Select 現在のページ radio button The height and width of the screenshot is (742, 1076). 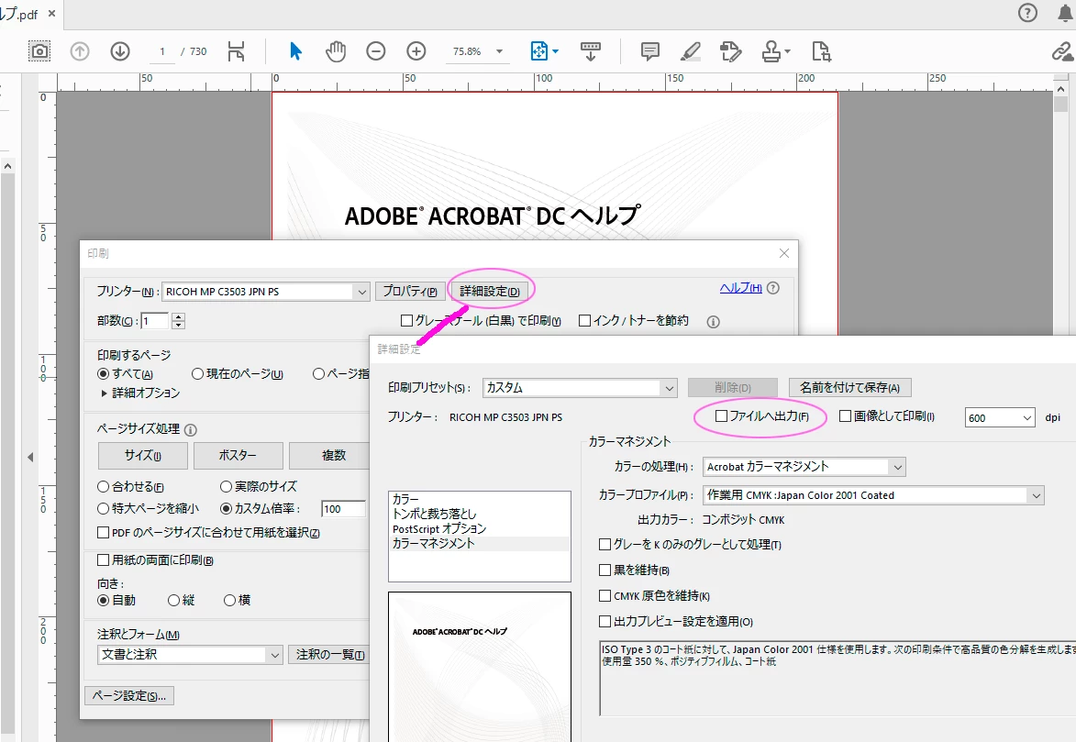pyautogui.click(x=197, y=374)
